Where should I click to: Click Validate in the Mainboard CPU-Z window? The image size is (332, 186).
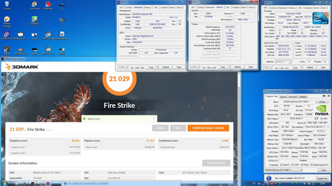166,67
